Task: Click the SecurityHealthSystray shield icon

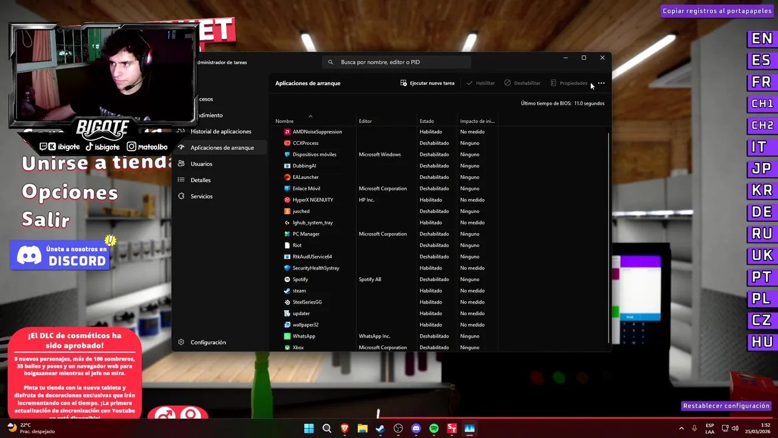Action: coord(287,268)
